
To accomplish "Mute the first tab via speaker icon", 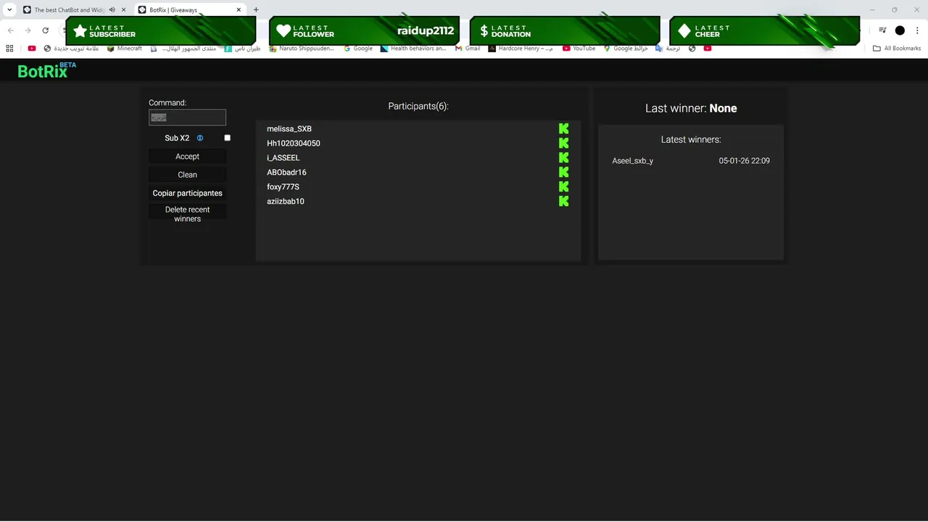I will [112, 9].
